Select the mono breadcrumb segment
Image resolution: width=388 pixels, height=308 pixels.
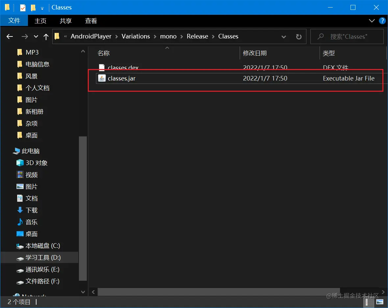[168, 36]
